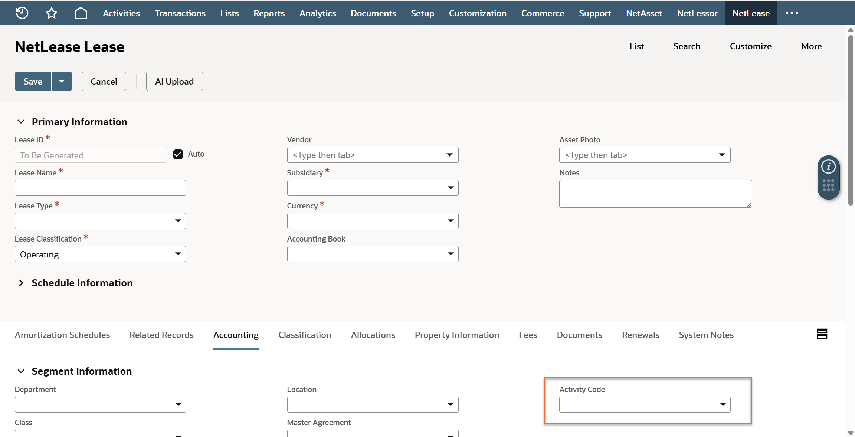Open the Transactions menu
The width and height of the screenshot is (855, 437).
click(x=180, y=13)
